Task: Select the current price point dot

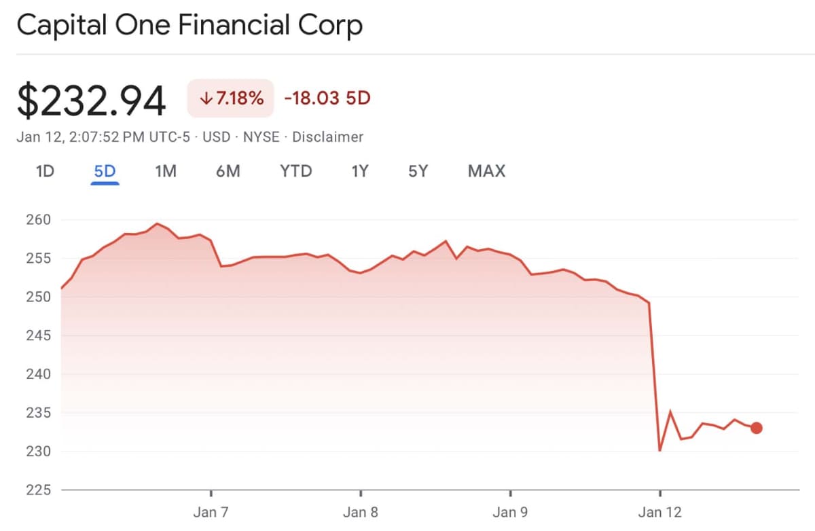Action: (756, 428)
